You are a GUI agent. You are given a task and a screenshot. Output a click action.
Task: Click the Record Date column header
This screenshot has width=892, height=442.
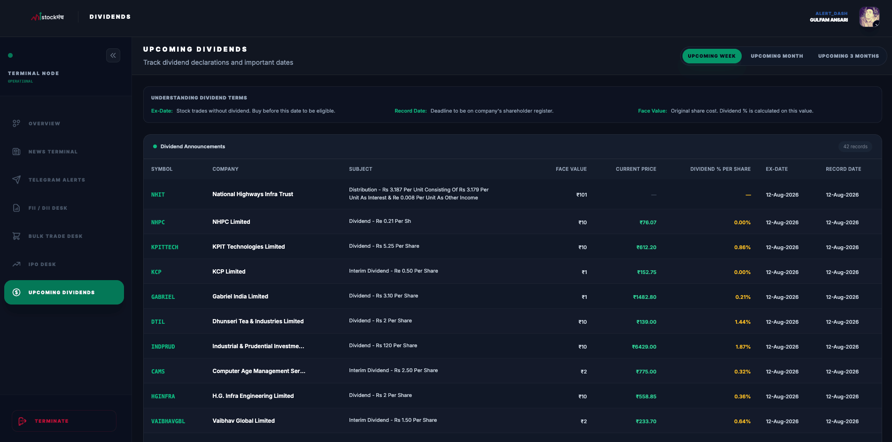(x=844, y=169)
